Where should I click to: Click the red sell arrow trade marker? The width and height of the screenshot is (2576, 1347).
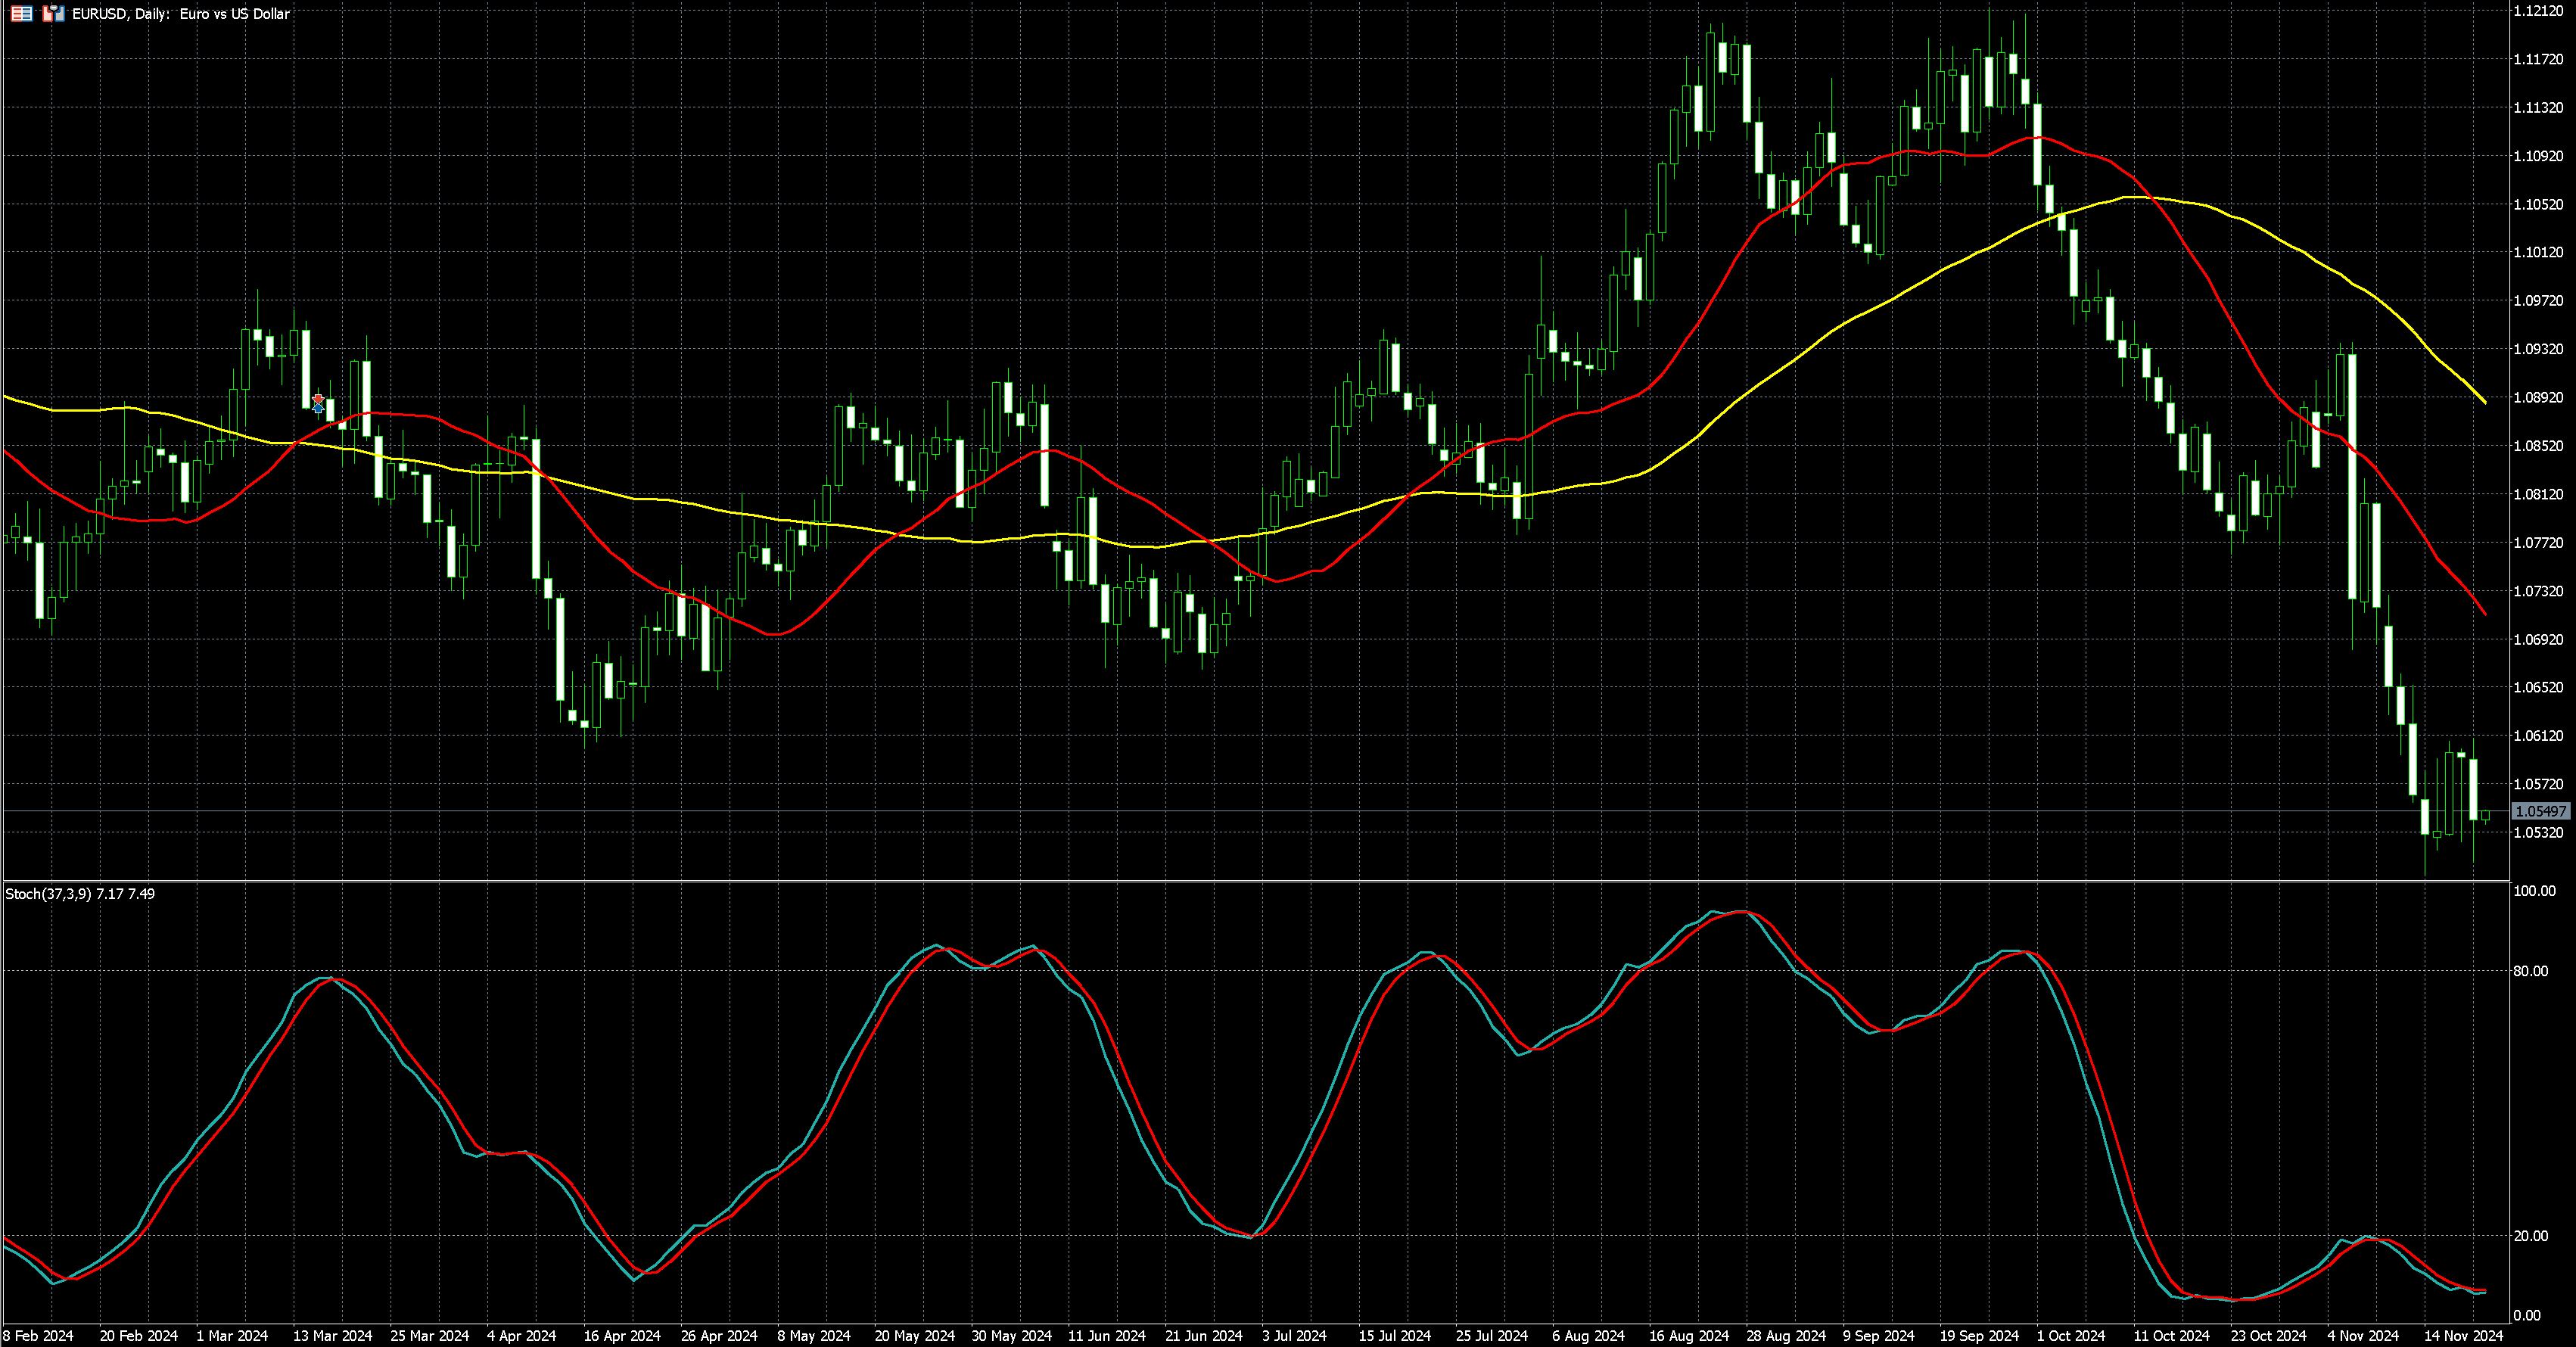point(318,399)
